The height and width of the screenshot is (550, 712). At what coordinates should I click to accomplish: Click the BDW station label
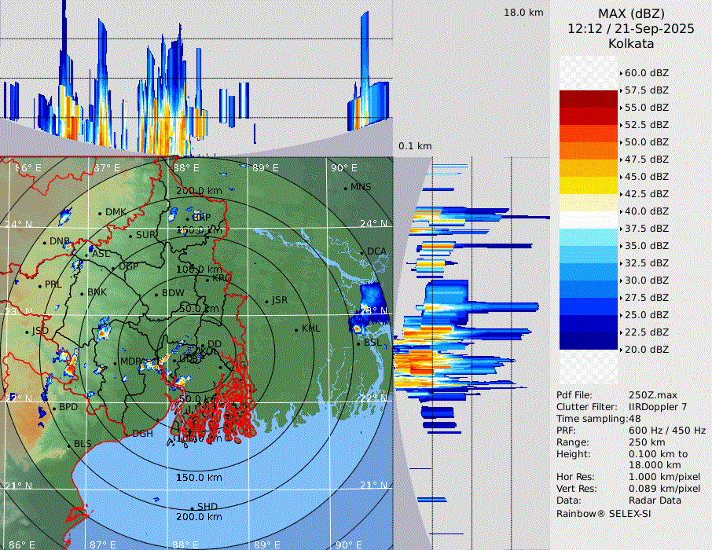[x=172, y=293]
